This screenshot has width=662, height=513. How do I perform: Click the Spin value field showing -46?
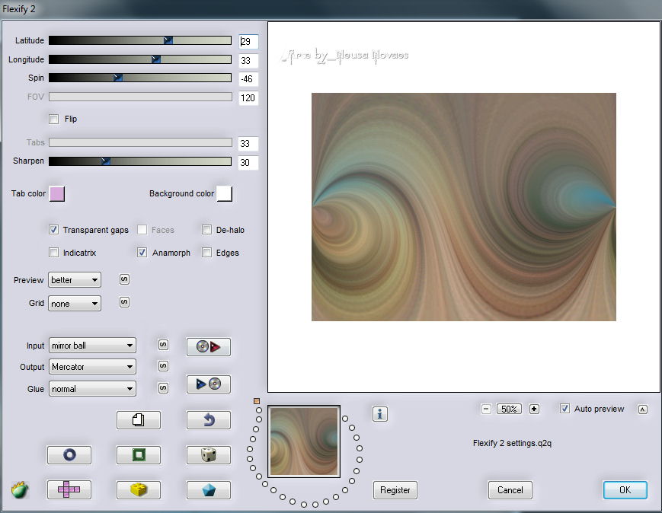[248, 79]
